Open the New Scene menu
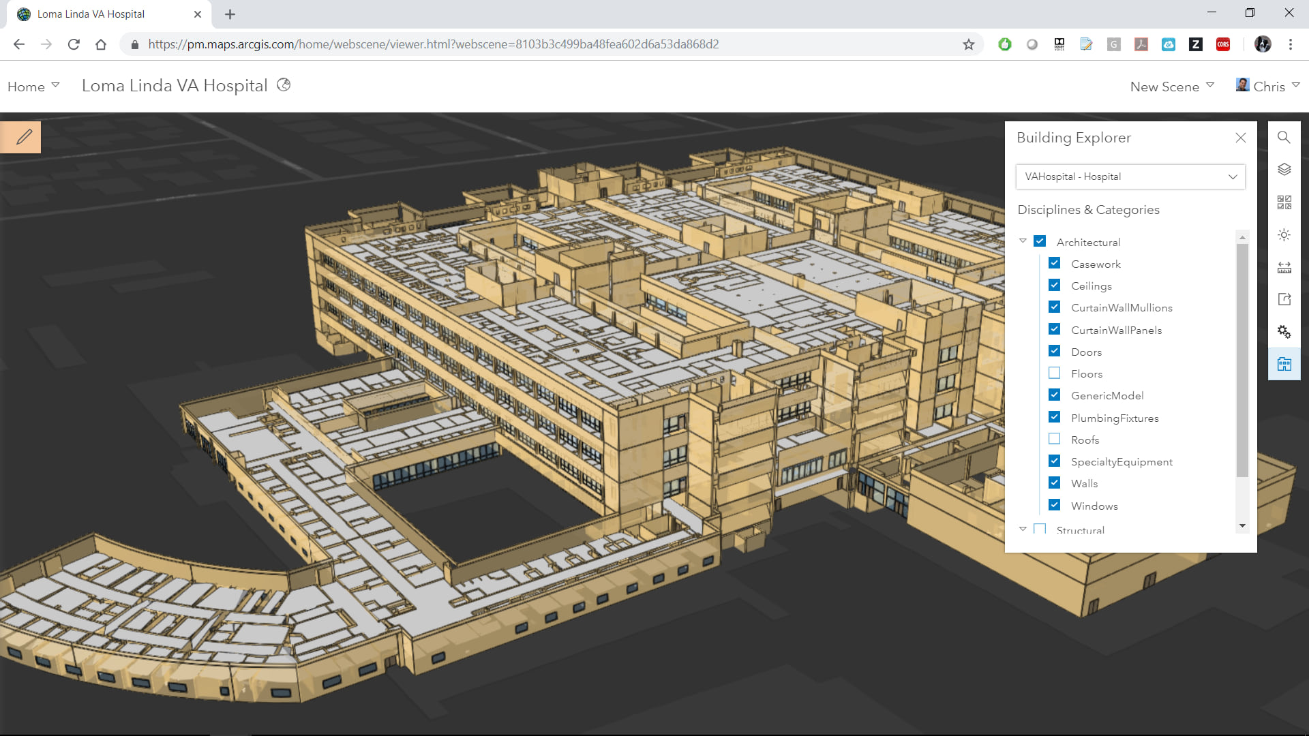1309x736 pixels. click(1171, 87)
